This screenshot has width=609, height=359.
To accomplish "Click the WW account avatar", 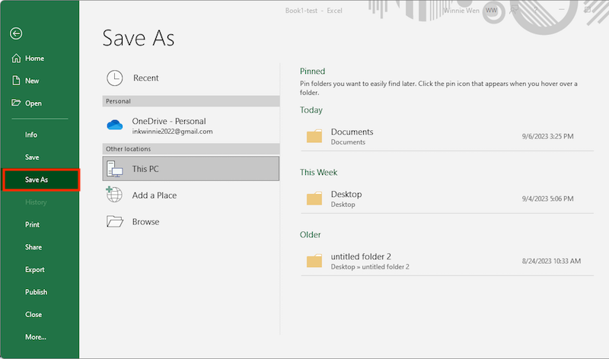I will tap(491, 11).
